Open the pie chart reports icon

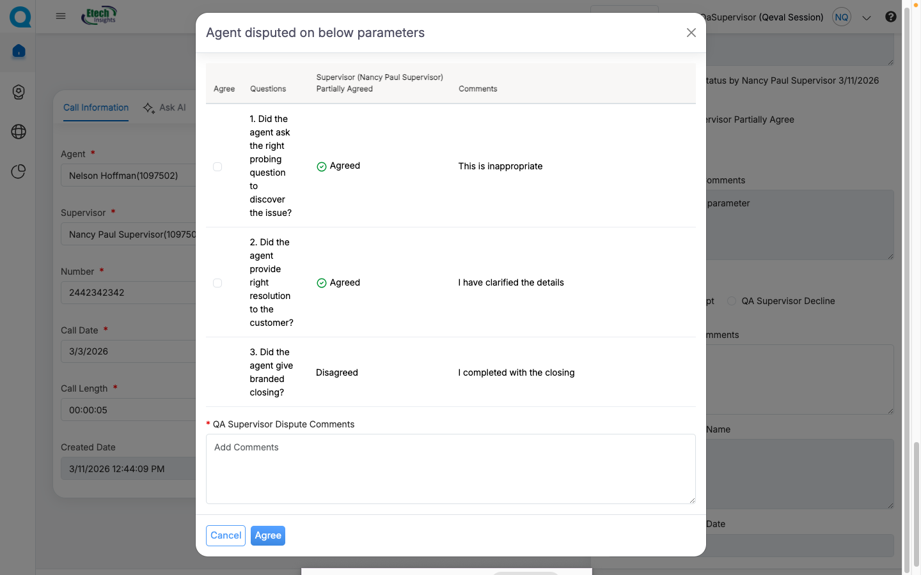pos(19,171)
